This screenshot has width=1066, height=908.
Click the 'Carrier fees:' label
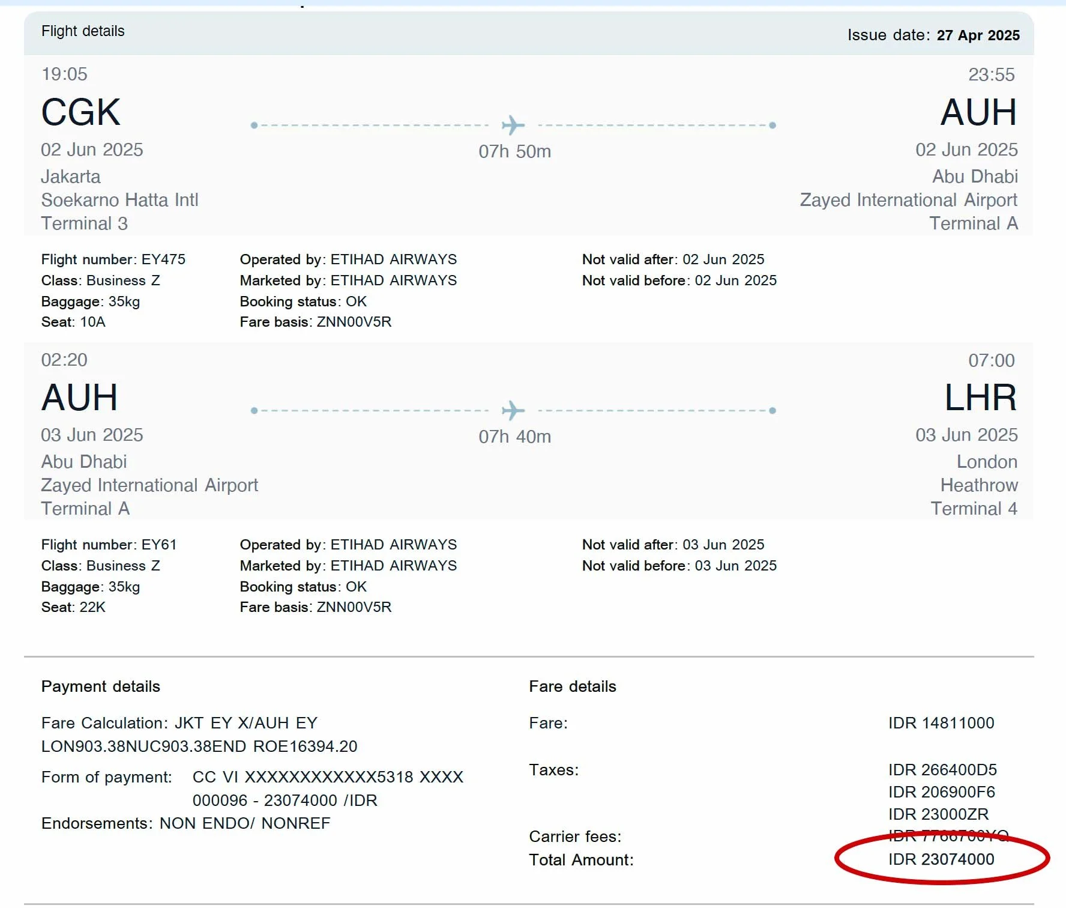click(575, 837)
